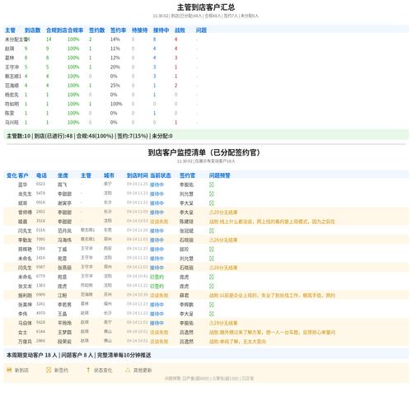The height and width of the screenshot is (397, 412).
Task: Click the 新到店 legend icon
Action: point(9,370)
